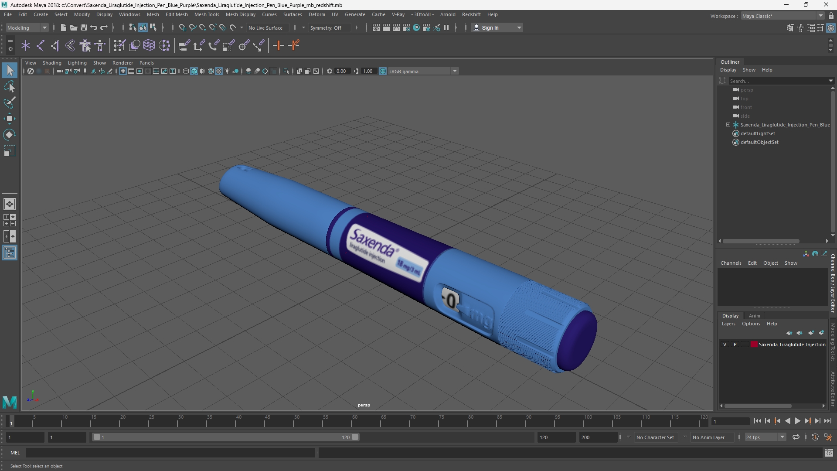Toggle viewport grid display icon

click(123, 71)
